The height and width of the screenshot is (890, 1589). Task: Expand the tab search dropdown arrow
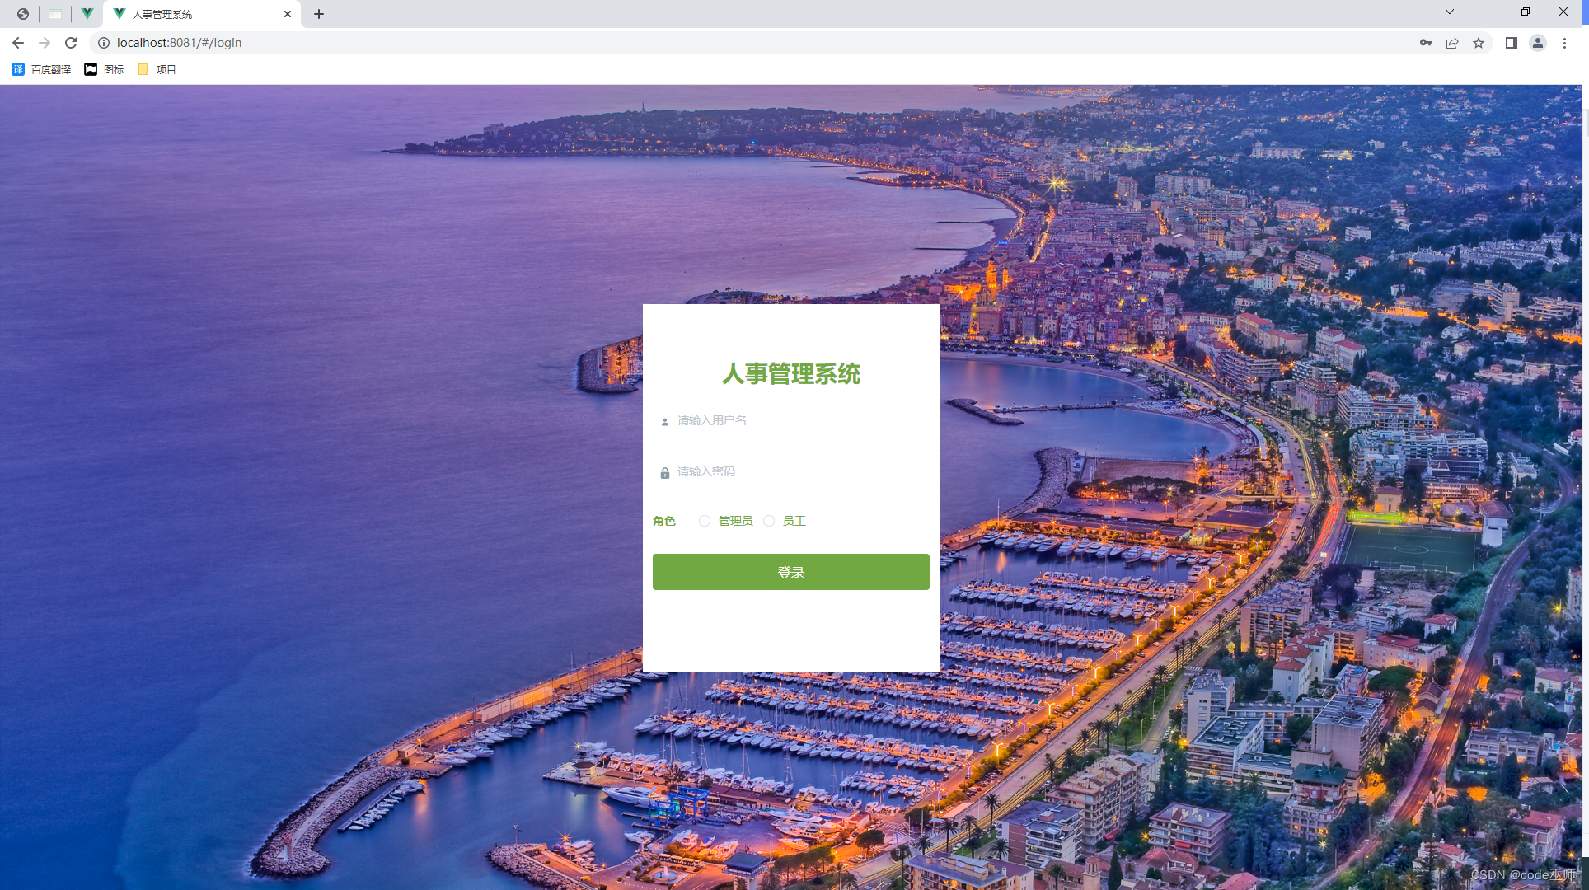point(1449,12)
